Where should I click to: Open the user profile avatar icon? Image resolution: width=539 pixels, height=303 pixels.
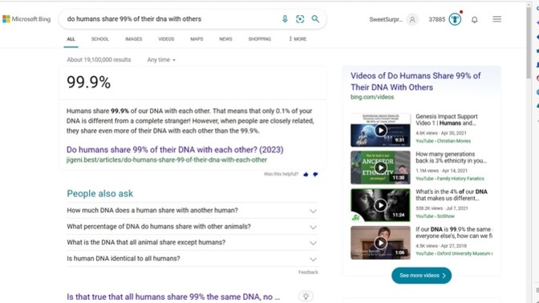[x=412, y=19]
